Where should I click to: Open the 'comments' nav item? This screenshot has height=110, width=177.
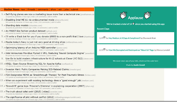point(43,9)
